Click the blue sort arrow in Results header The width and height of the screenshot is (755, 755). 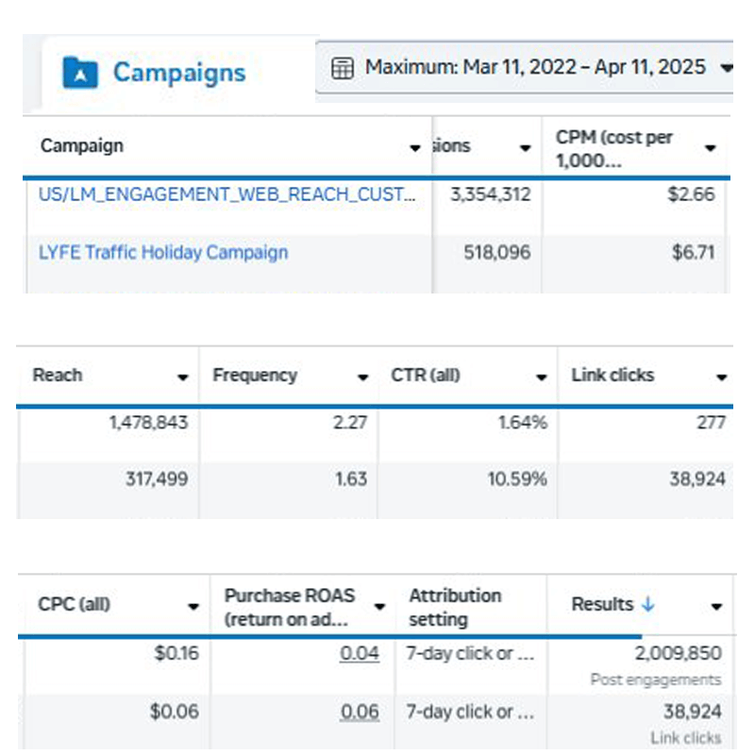[x=648, y=604]
